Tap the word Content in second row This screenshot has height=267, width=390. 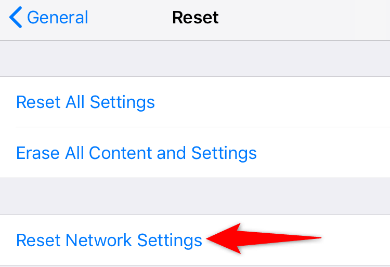[x=121, y=153]
